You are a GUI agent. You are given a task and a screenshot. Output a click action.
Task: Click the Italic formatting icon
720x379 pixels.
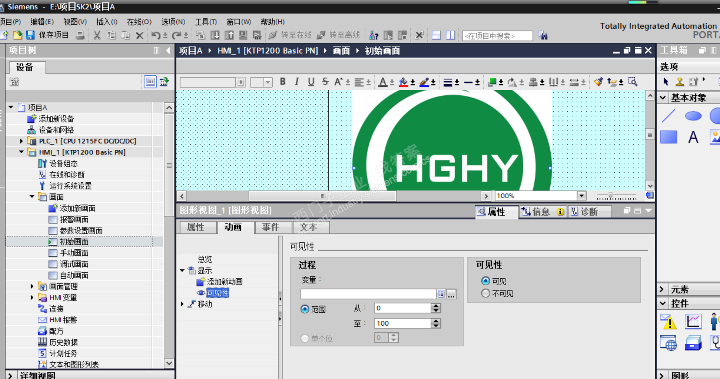(297, 82)
